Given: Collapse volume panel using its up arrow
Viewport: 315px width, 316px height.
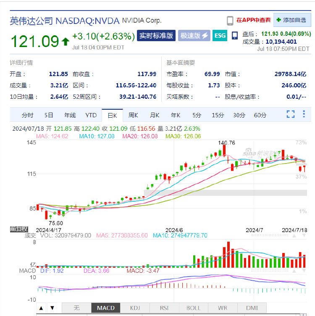Looking at the screenshot, I should 294,235.
